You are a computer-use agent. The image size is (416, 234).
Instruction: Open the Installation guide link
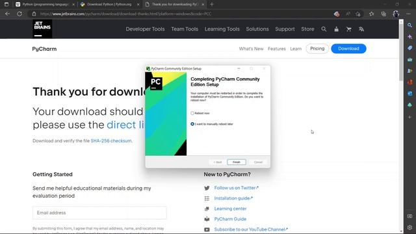click(x=233, y=198)
